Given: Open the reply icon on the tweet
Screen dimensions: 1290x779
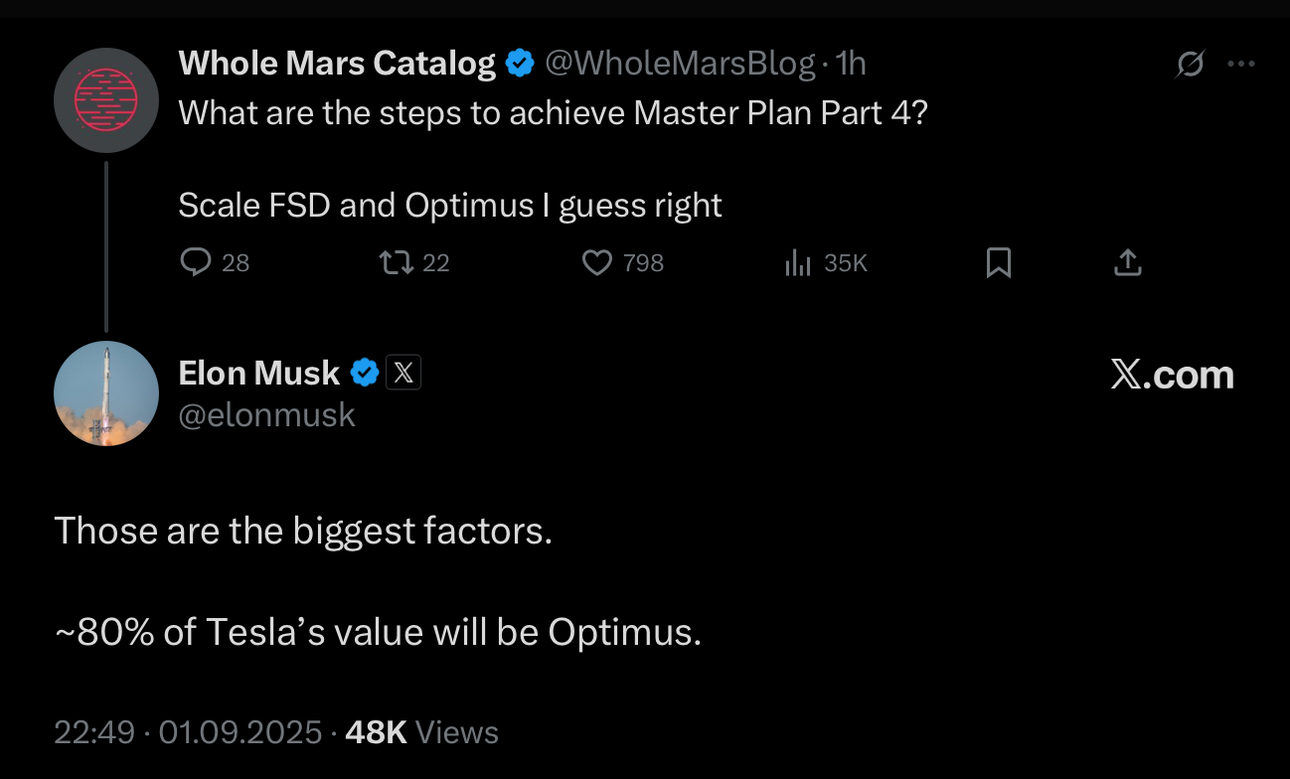Looking at the screenshot, I should 197,262.
